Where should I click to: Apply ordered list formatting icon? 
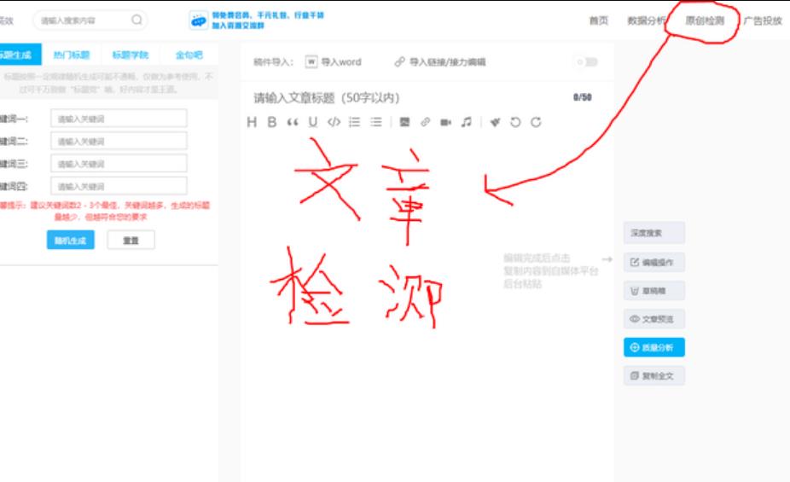tap(355, 122)
